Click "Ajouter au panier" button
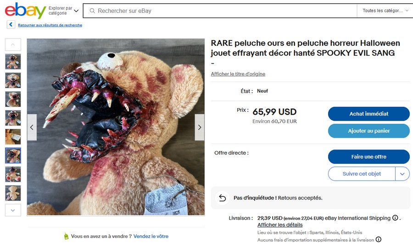Image resolution: width=413 pixels, height=244 pixels. tap(368, 131)
